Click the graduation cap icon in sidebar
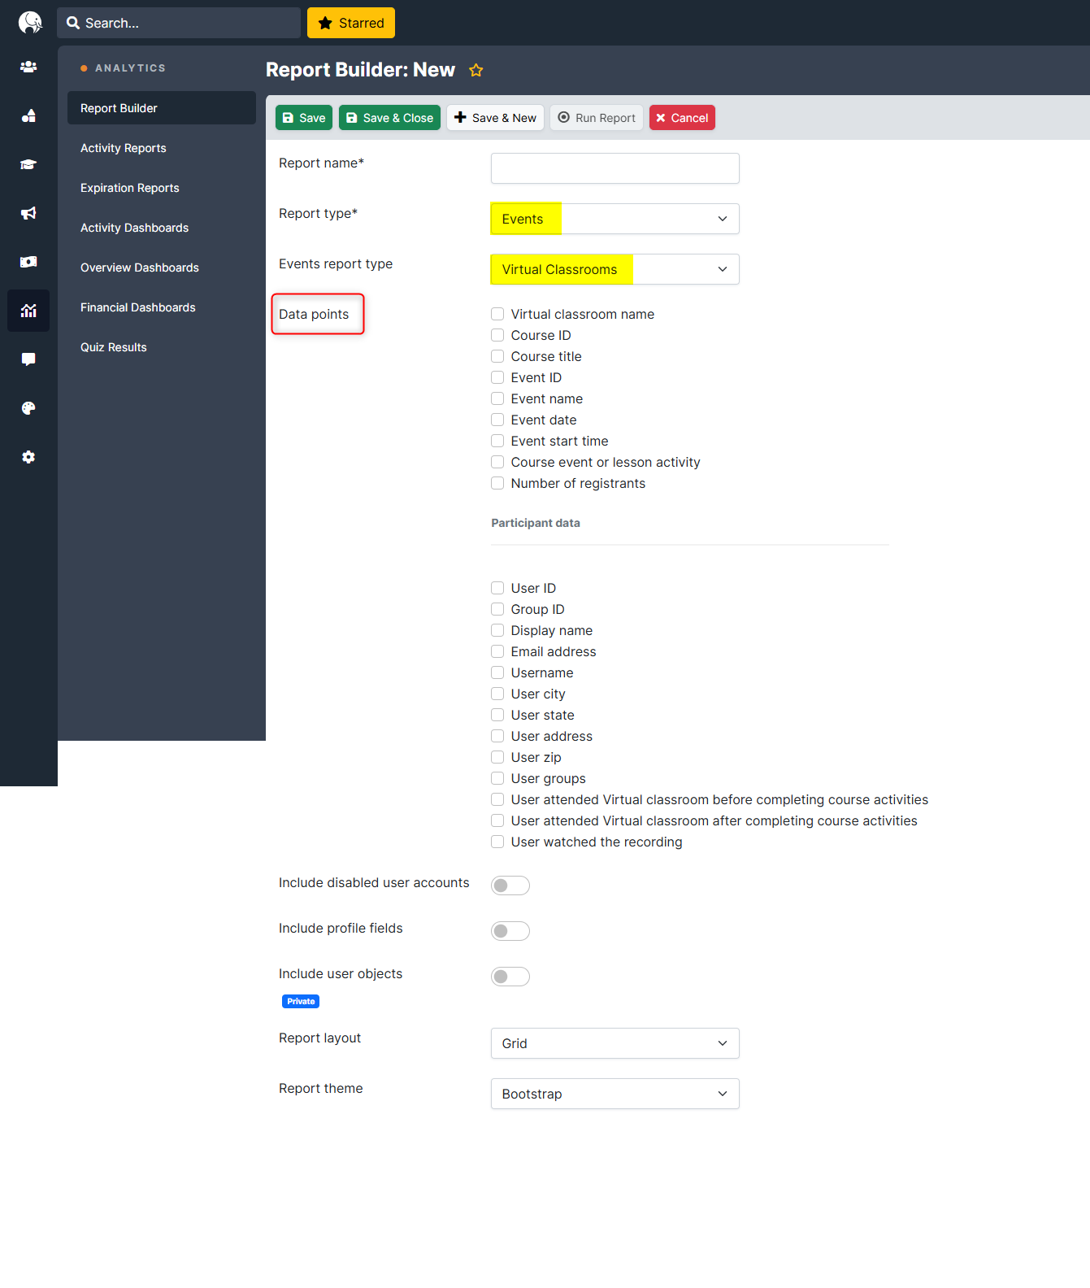1090x1288 pixels. pyautogui.click(x=28, y=164)
